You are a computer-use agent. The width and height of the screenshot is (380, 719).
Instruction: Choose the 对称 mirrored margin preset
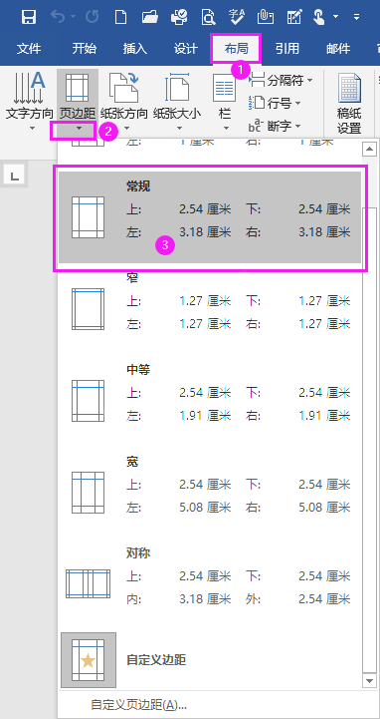pos(210,583)
